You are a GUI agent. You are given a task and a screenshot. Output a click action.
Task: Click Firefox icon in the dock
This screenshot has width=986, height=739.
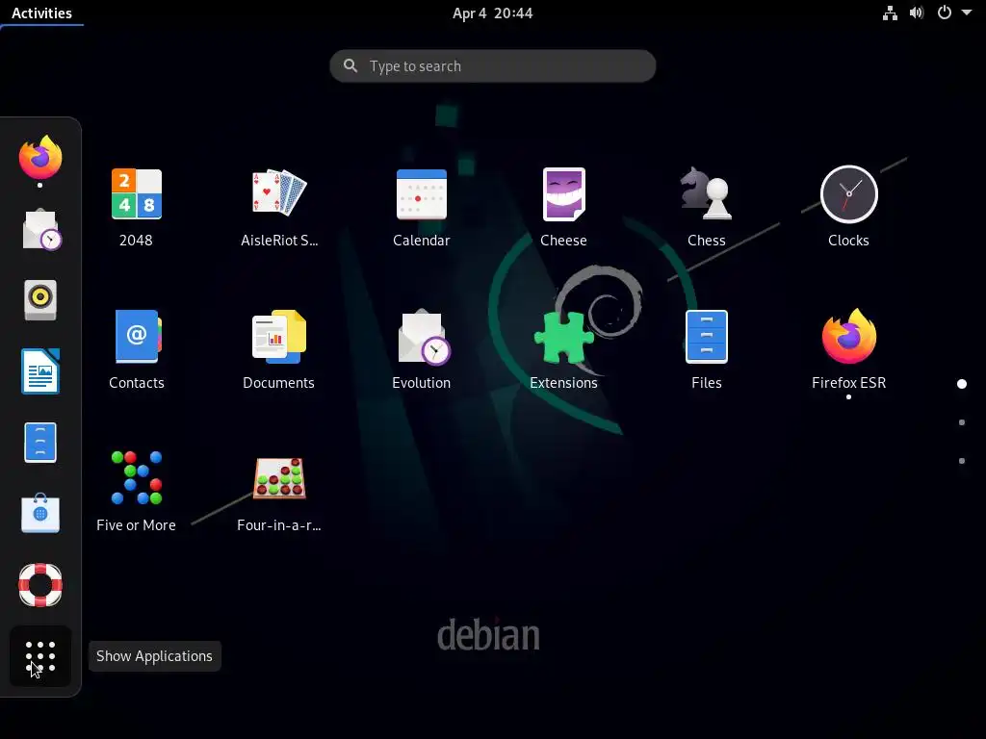point(40,157)
